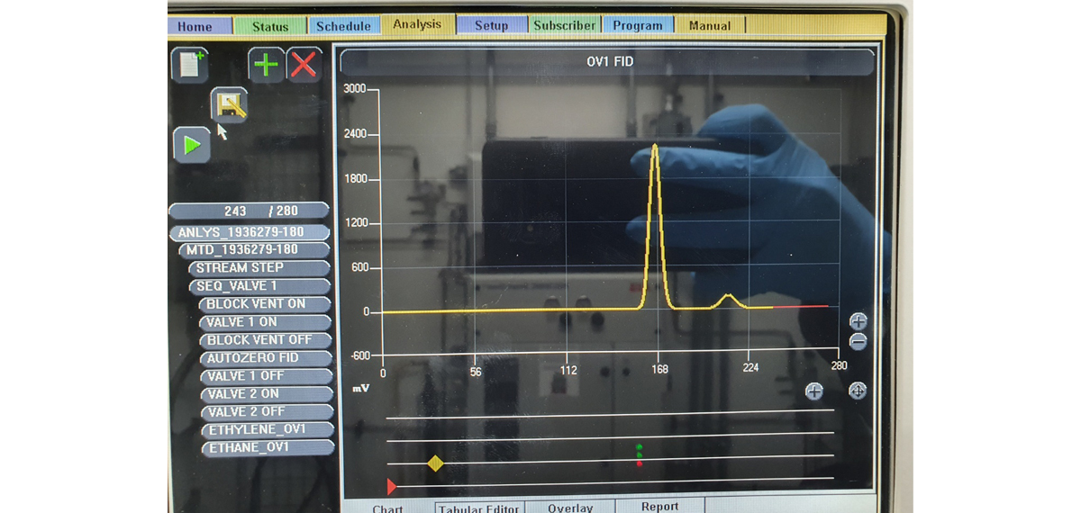Click the green play run button
Image resolution: width=1081 pixels, height=513 pixels.
coord(191,145)
